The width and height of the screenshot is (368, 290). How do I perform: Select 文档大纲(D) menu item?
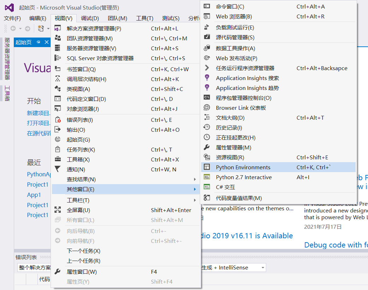tap(278, 118)
